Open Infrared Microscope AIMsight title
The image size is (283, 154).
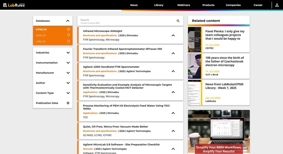click(103, 31)
